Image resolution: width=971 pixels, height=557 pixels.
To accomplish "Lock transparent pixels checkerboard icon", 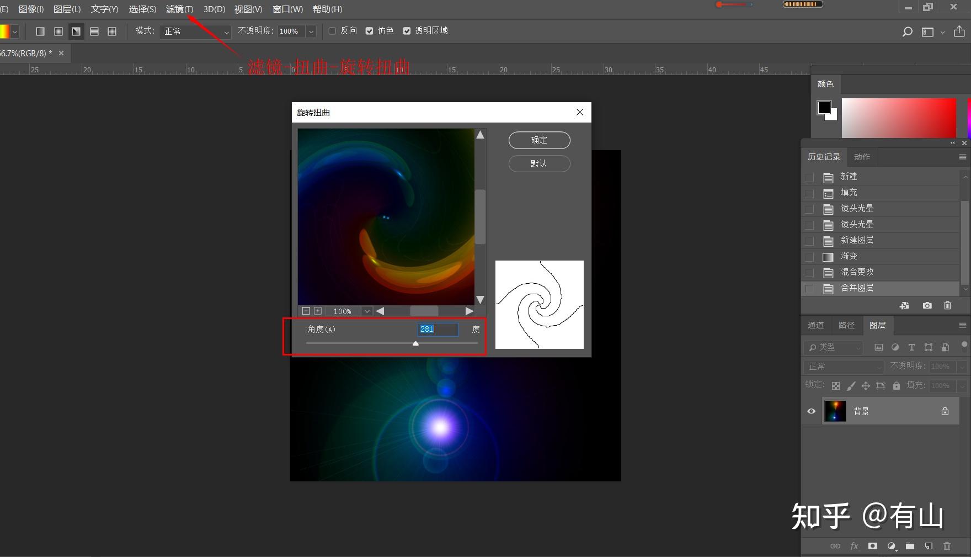I will point(836,386).
